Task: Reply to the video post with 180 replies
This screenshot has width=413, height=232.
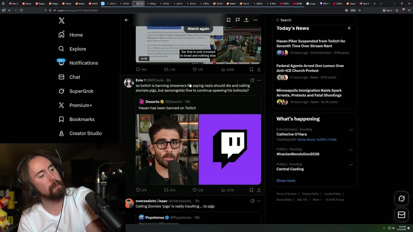Action: [141, 69]
